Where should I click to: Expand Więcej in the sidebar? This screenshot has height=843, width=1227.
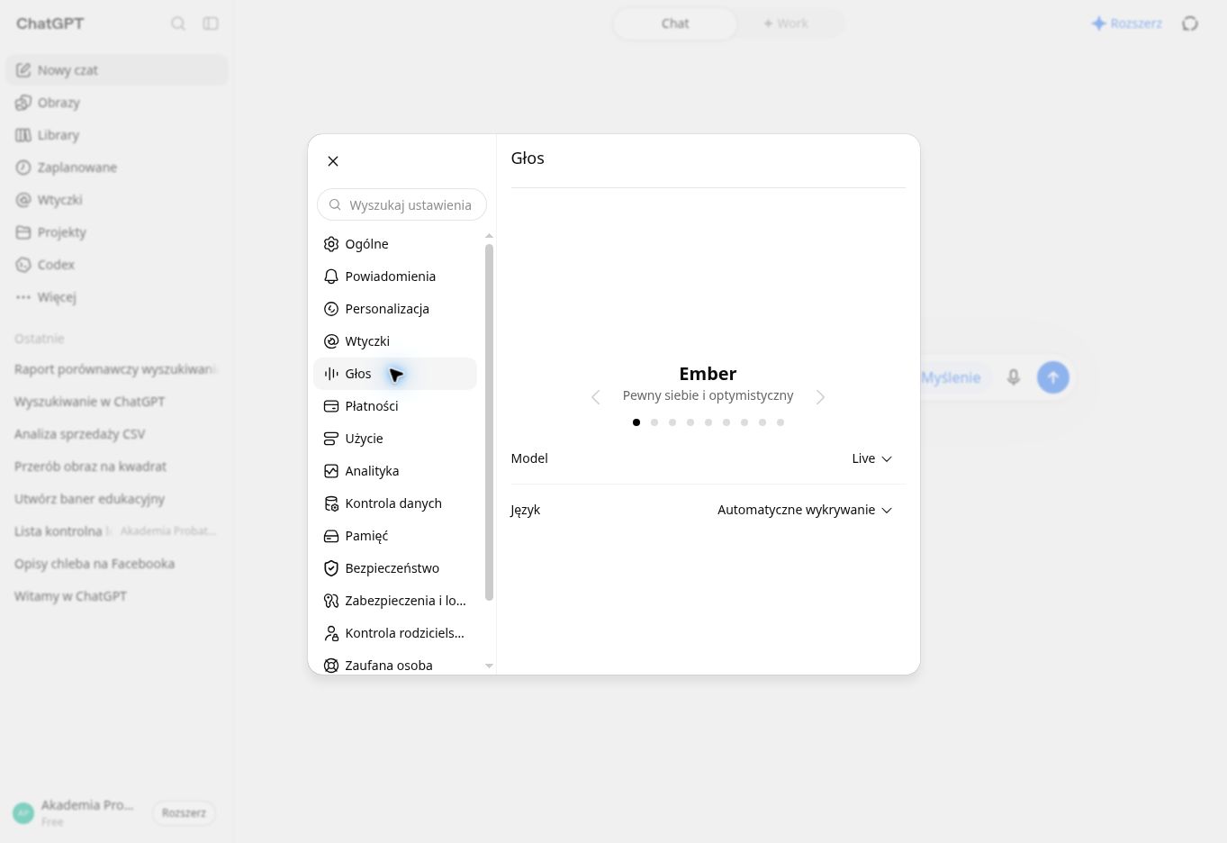pyautogui.click(x=117, y=297)
